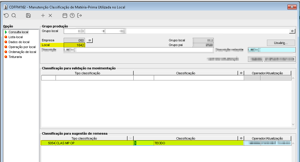Open Classificação lookup in sugestão de remessa header
Screen dimensions: 300x162
(x=241, y=138)
